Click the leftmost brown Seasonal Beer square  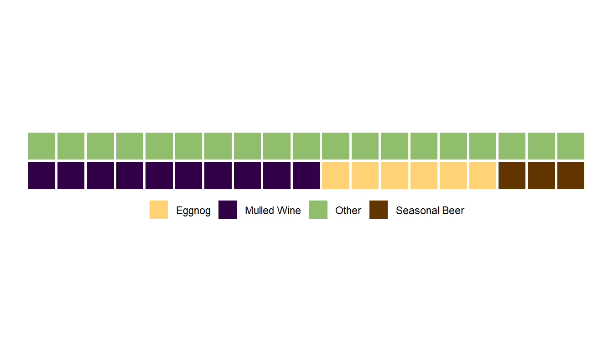click(512, 175)
